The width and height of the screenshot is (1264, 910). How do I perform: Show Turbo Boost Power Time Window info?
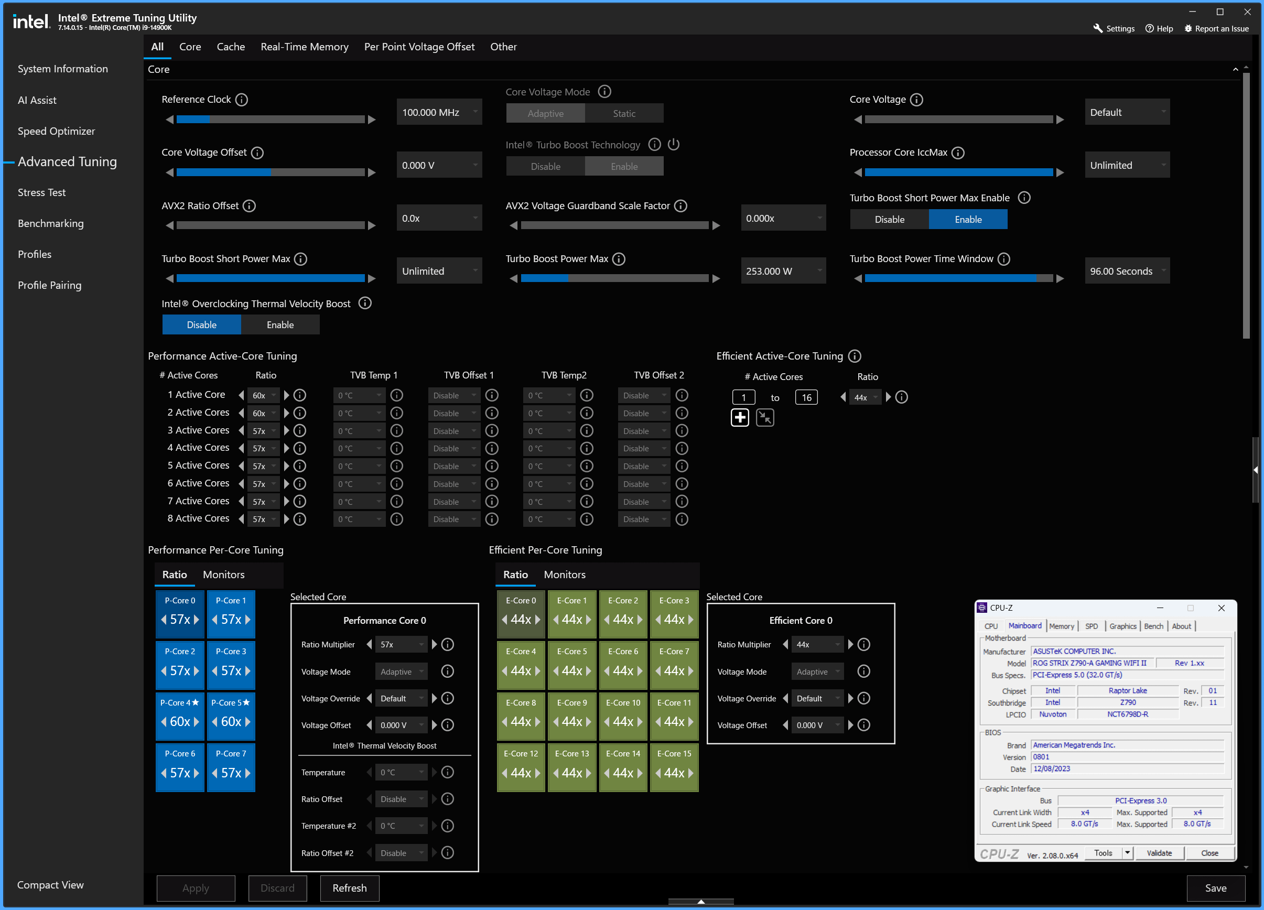point(1004,258)
